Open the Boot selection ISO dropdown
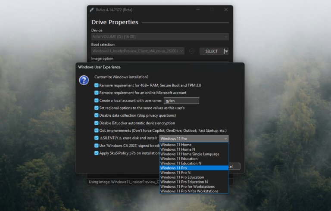 [138, 51]
